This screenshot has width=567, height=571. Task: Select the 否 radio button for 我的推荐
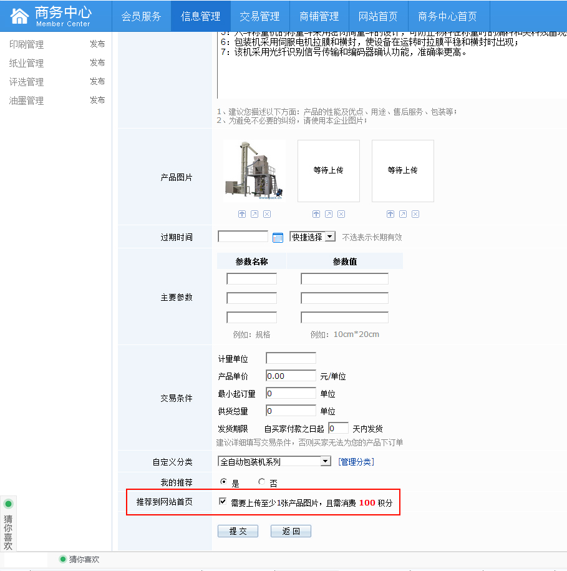point(261,482)
